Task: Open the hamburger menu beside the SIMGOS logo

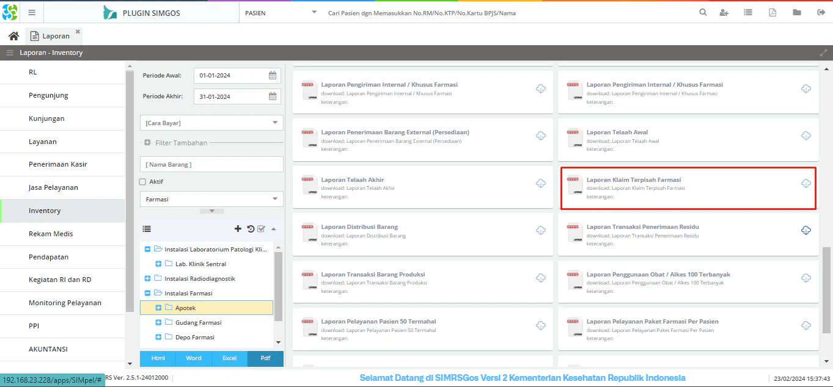Action: pos(32,12)
